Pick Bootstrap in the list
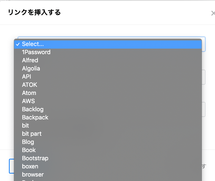 (35, 158)
